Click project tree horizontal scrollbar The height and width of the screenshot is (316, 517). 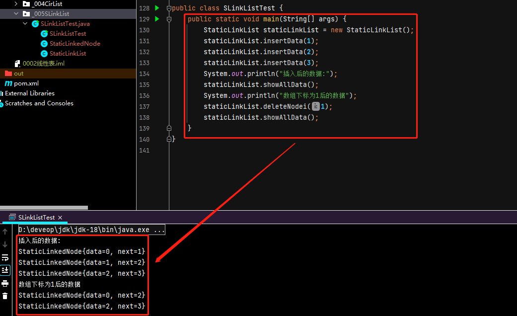(x=44, y=208)
